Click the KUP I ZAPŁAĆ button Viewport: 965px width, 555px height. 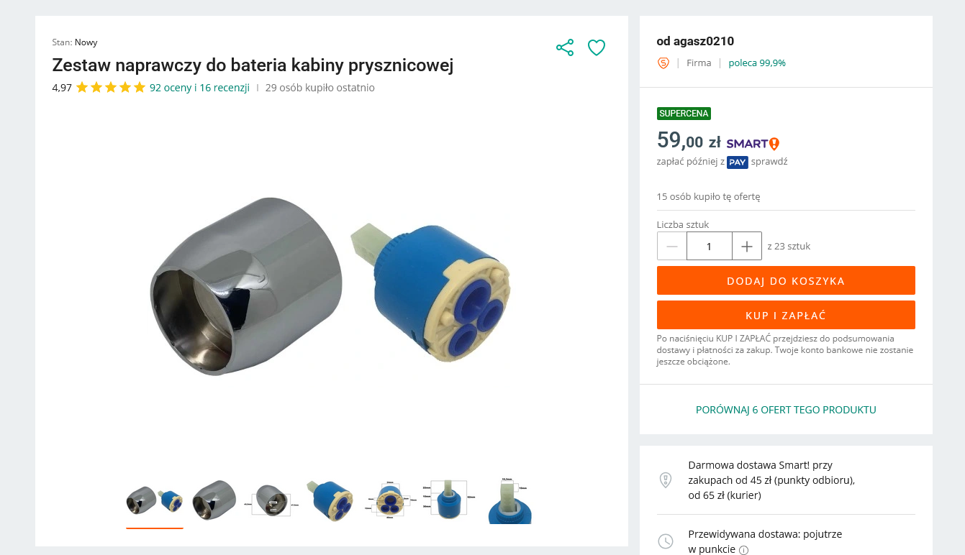pos(786,315)
